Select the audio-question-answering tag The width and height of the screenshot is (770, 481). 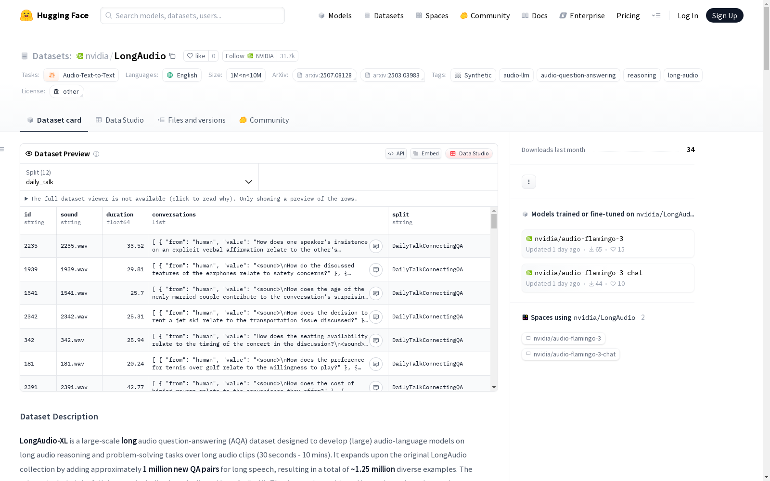point(578,75)
